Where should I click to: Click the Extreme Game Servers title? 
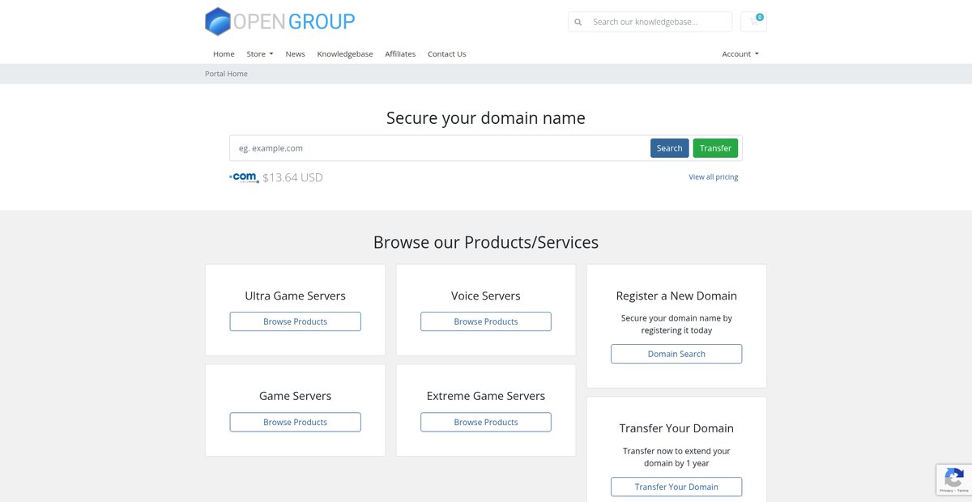coord(486,396)
